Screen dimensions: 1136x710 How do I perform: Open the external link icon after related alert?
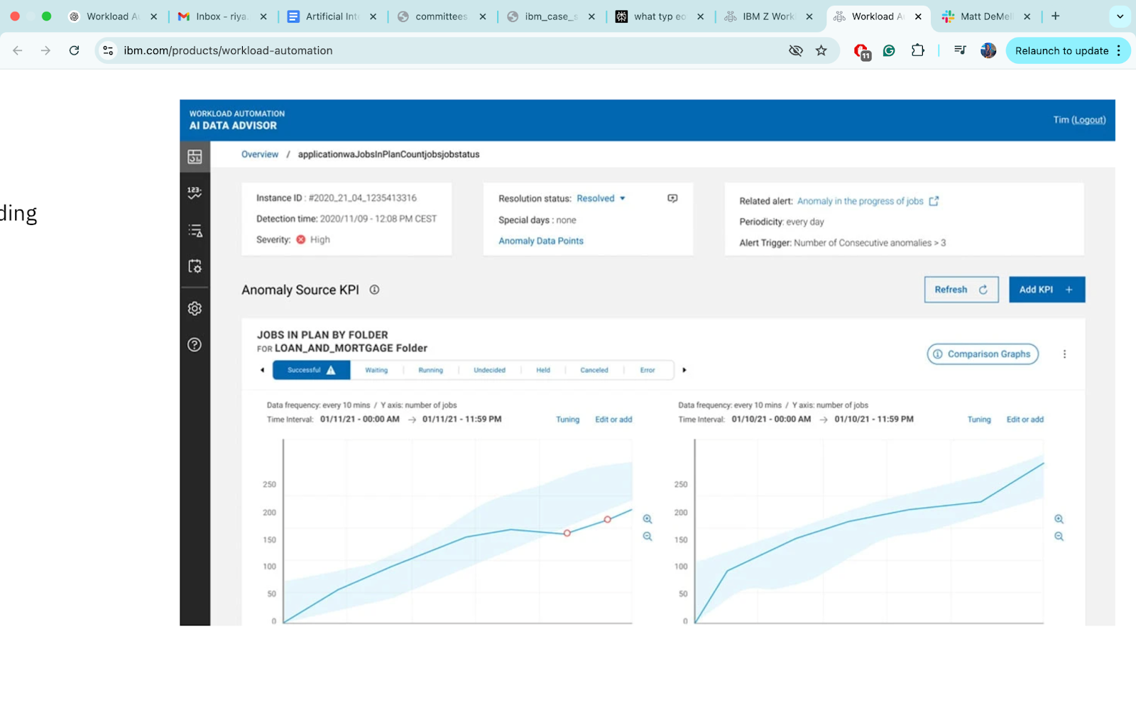coord(934,201)
